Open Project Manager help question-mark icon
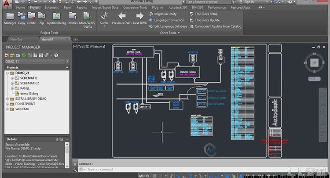 pos(56,55)
